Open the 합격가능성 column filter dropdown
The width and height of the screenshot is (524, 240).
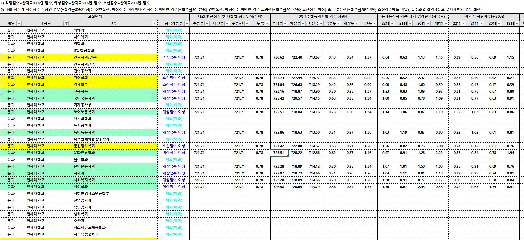click(x=187, y=23)
